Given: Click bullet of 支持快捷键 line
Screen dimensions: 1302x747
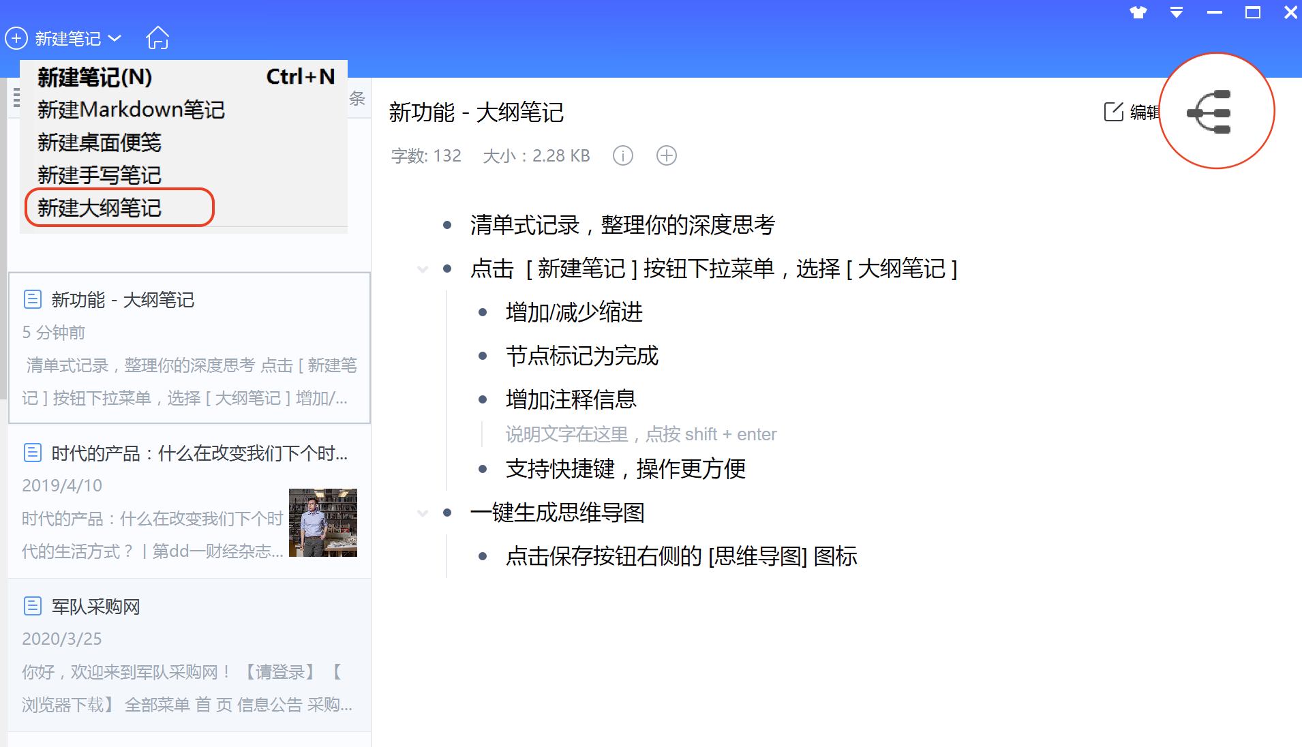Looking at the screenshot, I should tap(483, 469).
